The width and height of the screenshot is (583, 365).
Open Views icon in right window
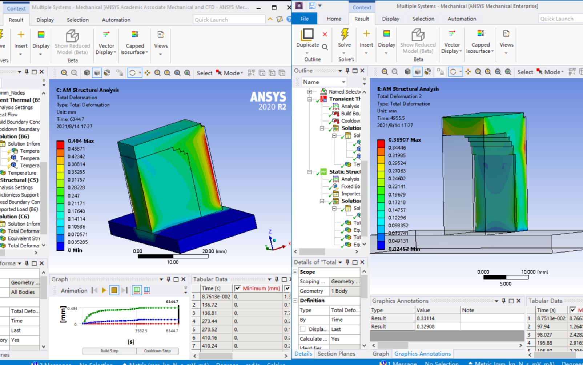tap(506, 33)
